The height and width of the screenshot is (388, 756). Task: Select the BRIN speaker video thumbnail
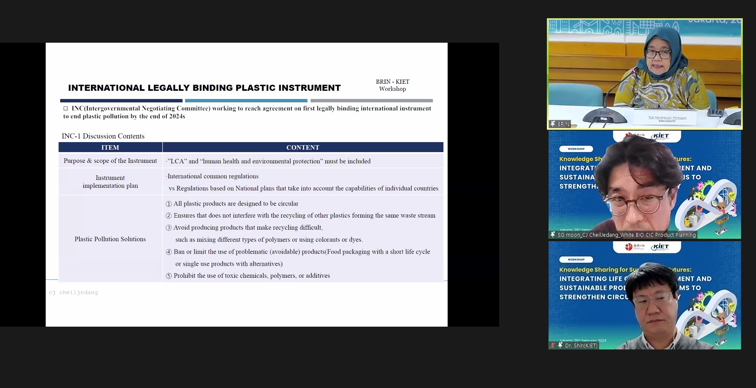(644, 74)
